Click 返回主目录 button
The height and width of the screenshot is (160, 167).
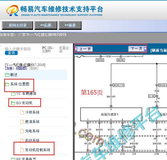click(17, 25)
